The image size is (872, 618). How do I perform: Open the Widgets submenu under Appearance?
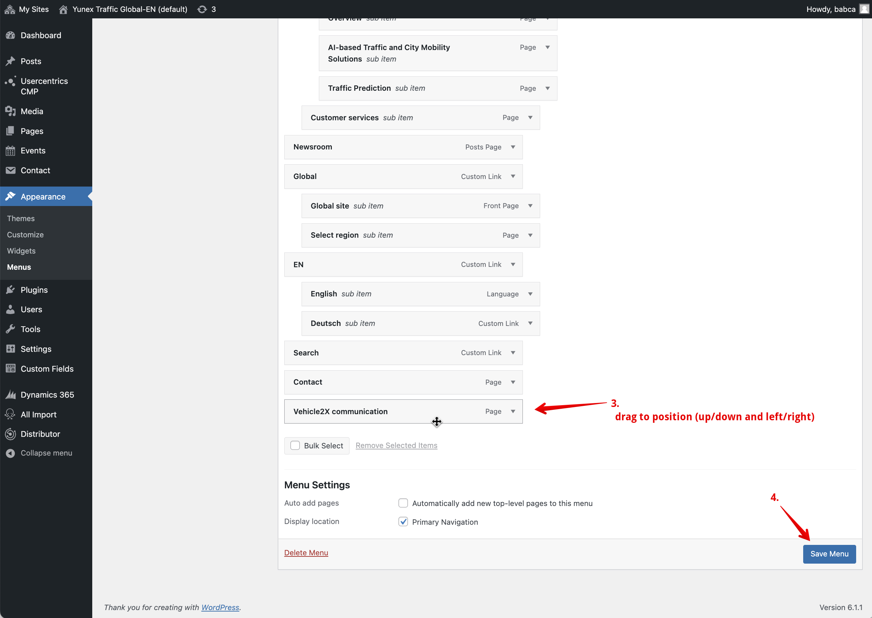[x=21, y=251]
